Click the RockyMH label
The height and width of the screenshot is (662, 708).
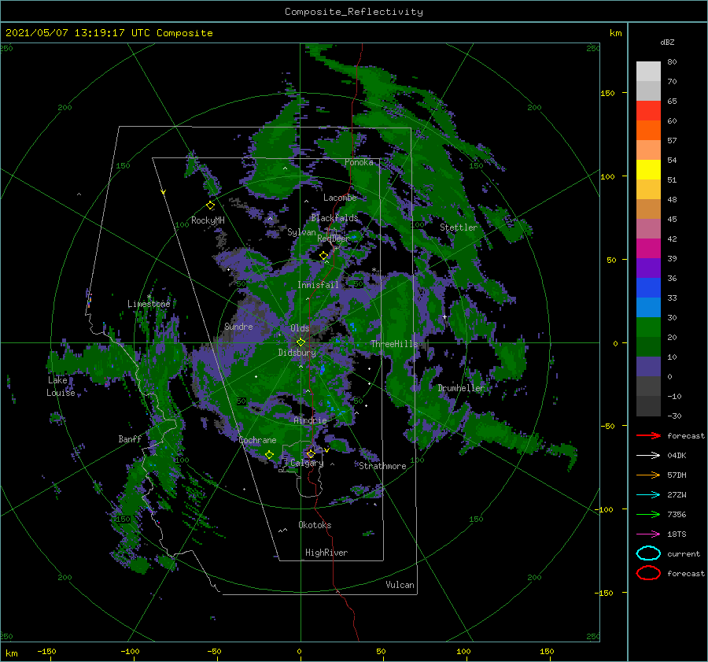click(208, 220)
